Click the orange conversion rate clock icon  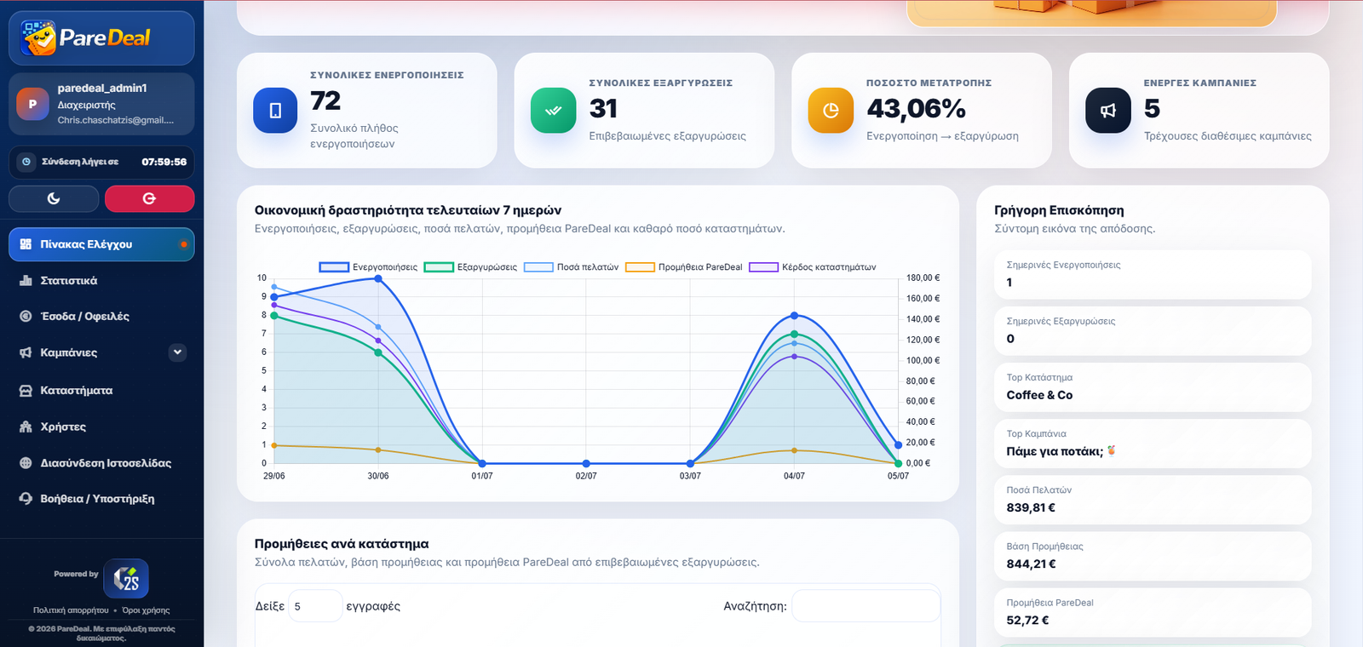831,111
